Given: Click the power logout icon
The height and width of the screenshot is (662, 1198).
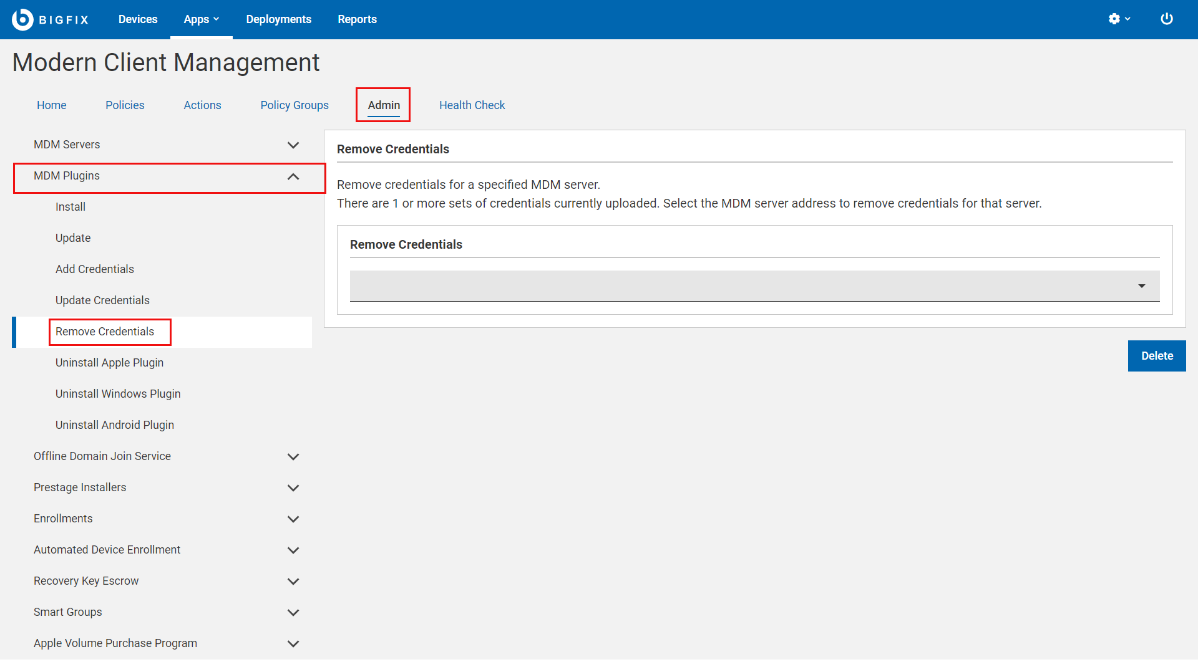Looking at the screenshot, I should pyautogui.click(x=1166, y=19).
